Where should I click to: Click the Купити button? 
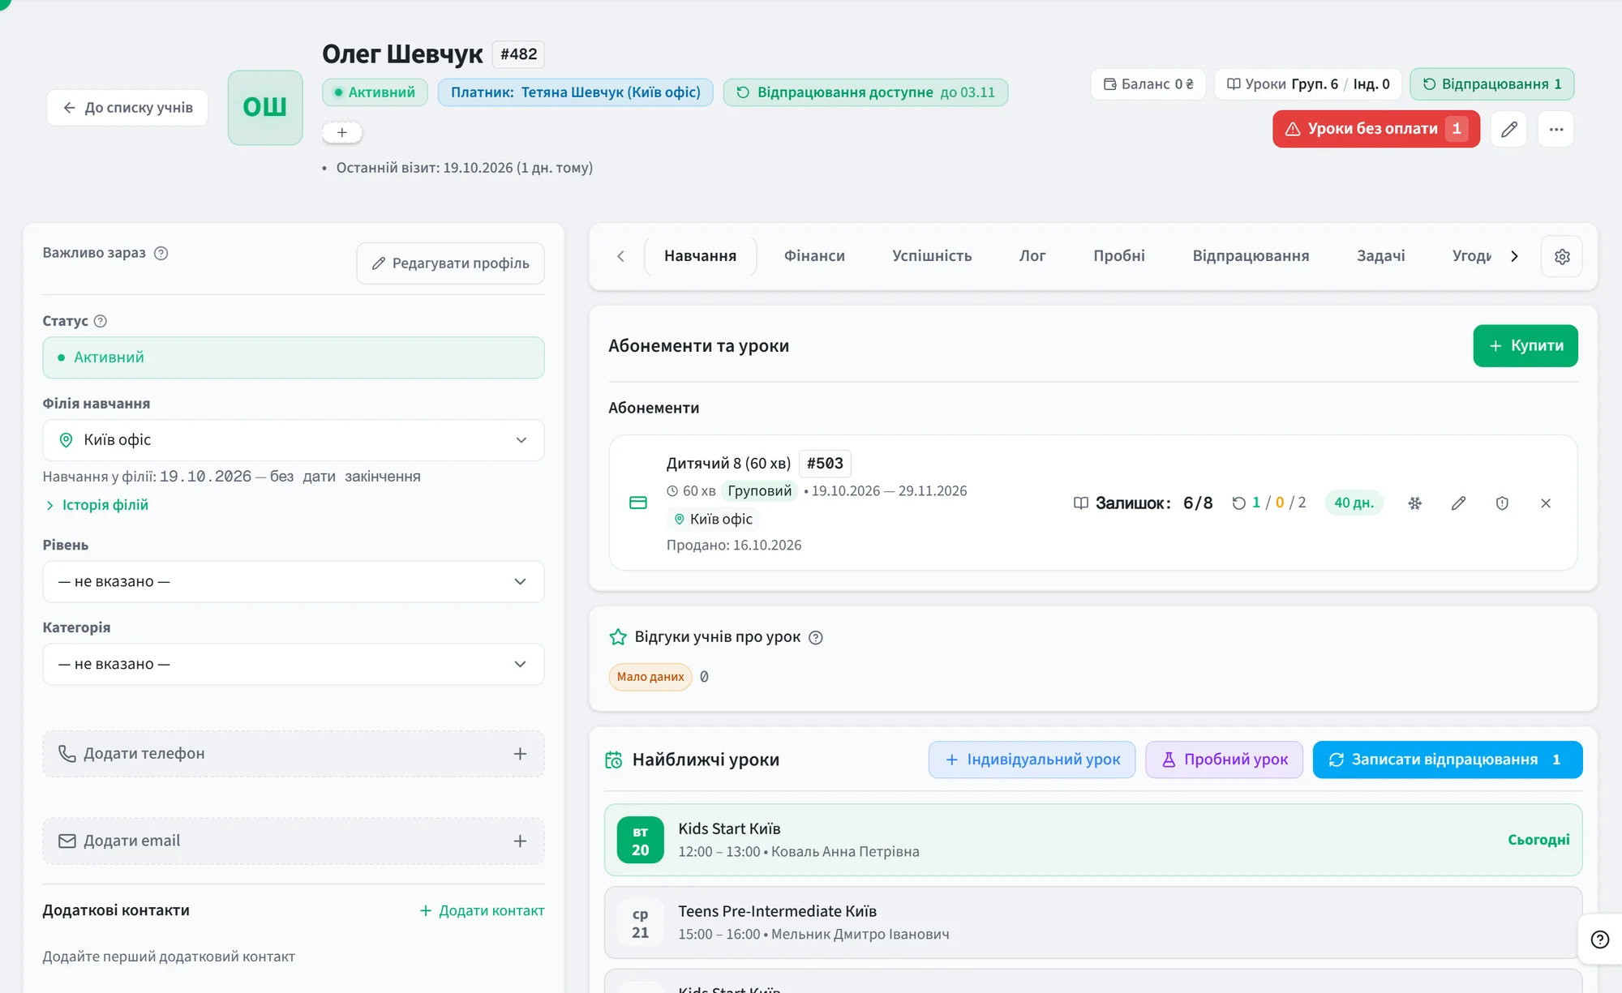coord(1525,346)
